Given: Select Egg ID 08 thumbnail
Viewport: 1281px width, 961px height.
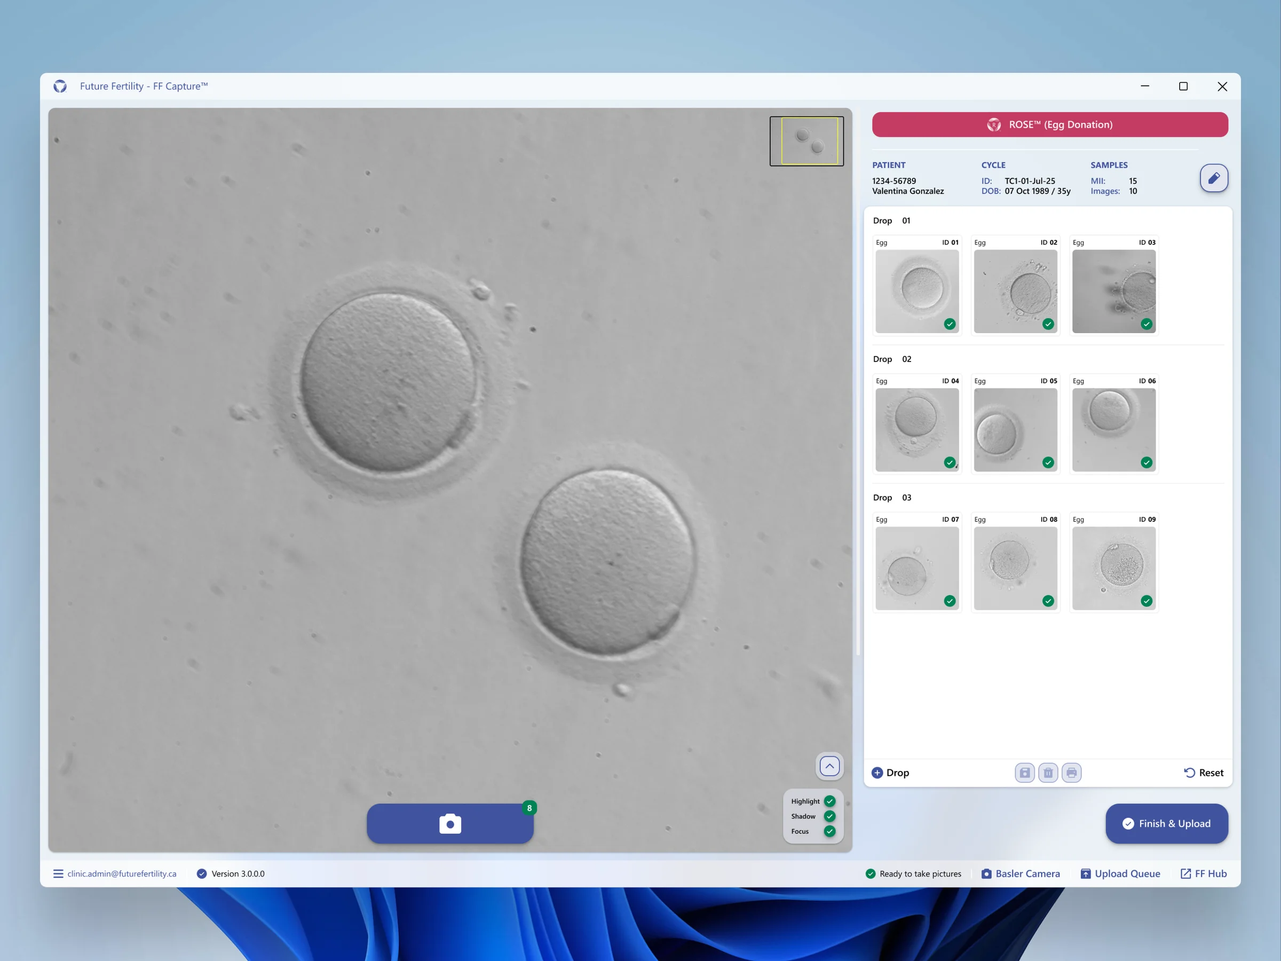Looking at the screenshot, I should pyautogui.click(x=1015, y=568).
